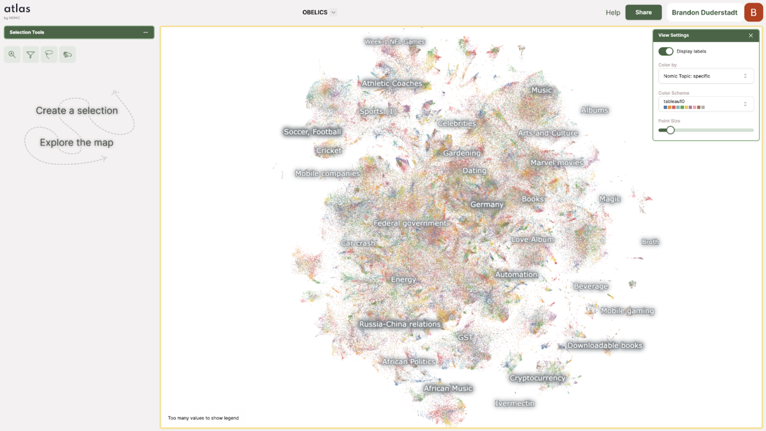Toggle the Display labels switch on

(665, 51)
